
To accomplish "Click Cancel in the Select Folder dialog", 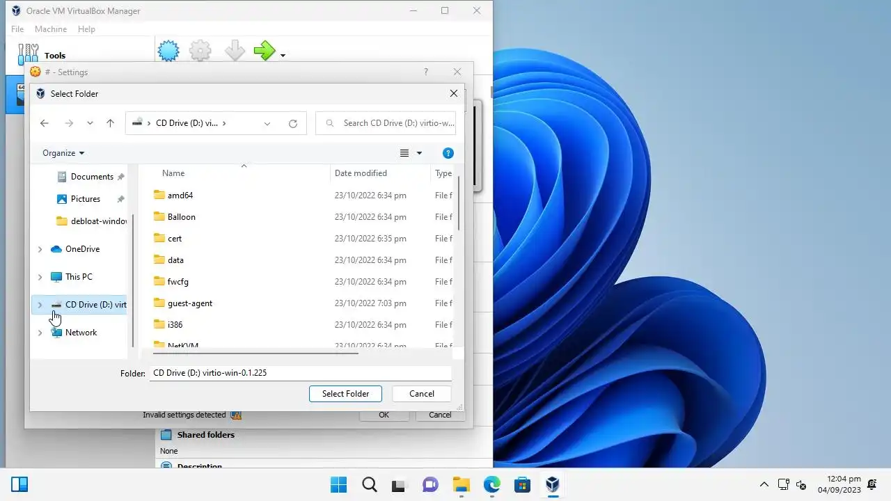I will (x=422, y=394).
